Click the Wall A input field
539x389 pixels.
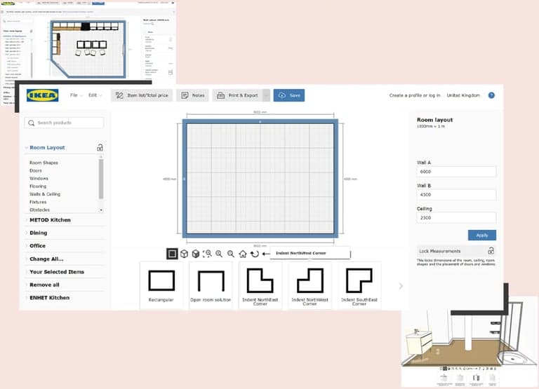tap(456, 172)
